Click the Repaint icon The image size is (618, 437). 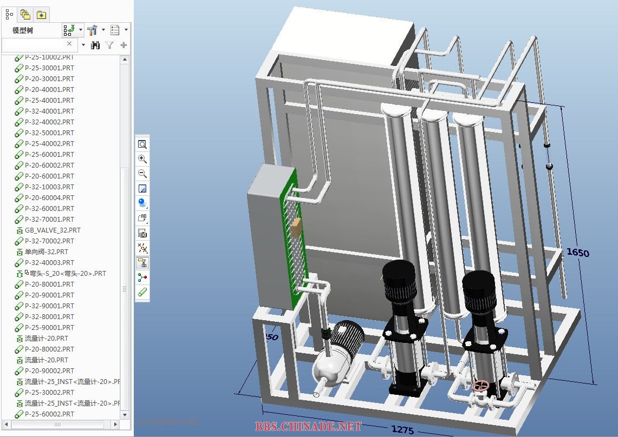point(142,189)
